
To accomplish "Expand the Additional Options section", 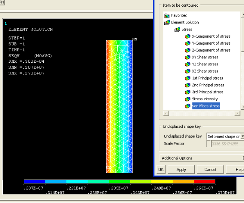I will click(x=178, y=158).
